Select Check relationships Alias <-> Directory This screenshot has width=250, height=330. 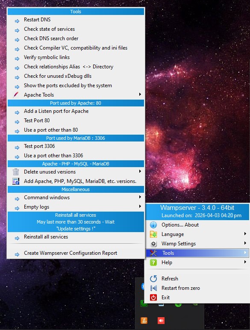click(x=76, y=67)
